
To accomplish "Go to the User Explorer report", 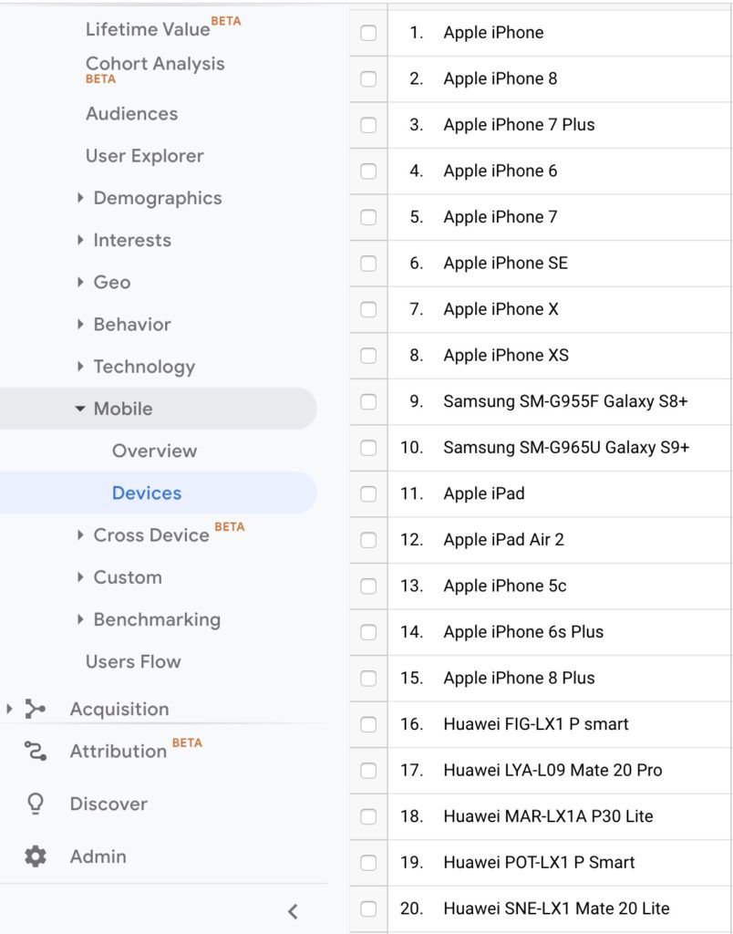I will [x=145, y=156].
